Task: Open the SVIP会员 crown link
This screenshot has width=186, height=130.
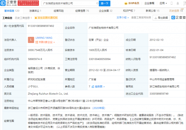Action: 132,3
